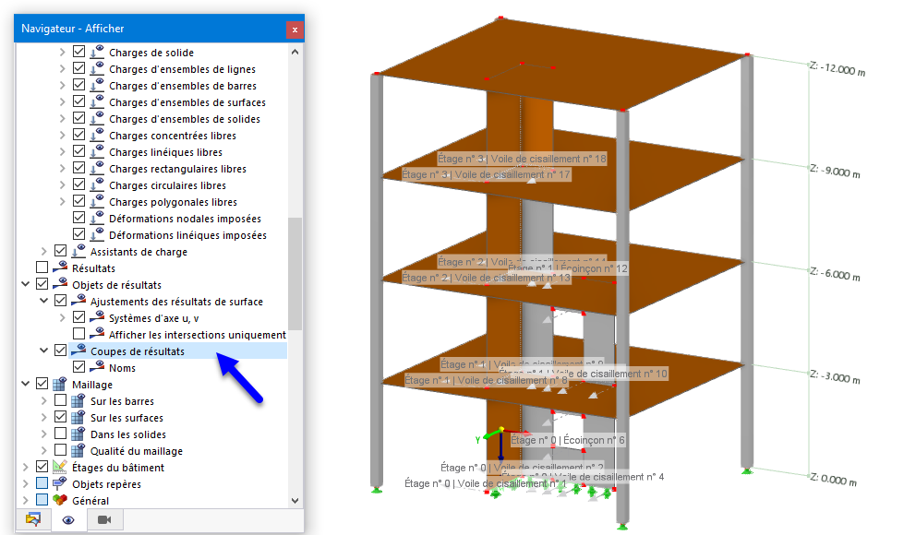Viewport: 916px width, 535px height.
Task: Click the Ajustements des résultats de surface icon
Action: pyautogui.click(x=78, y=301)
